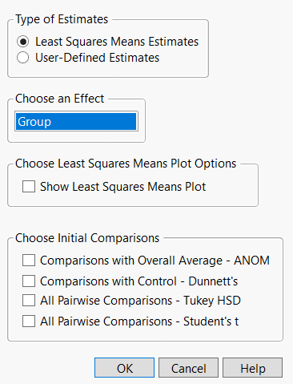Click the "User-Defined Estimates" label text
Image resolution: width=293 pixels, height=384 pixels.
coord(98,58)
